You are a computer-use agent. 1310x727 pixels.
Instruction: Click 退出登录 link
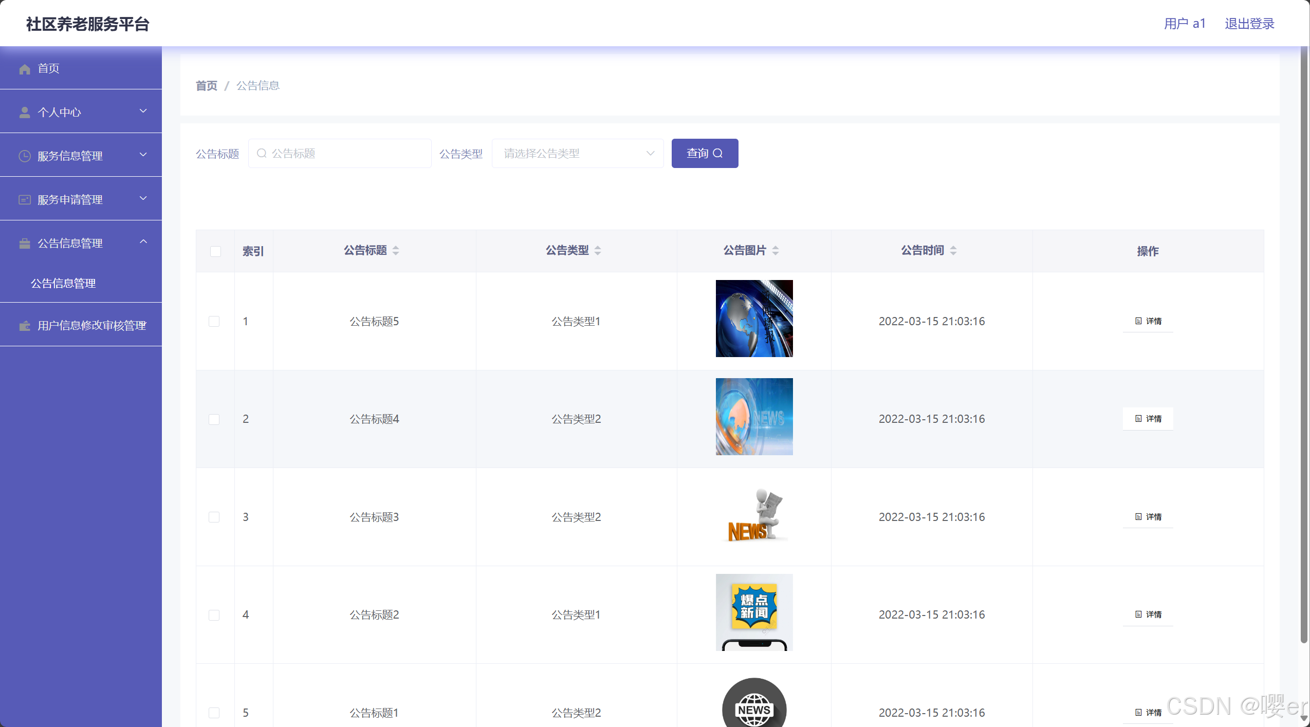tap(1249, 24)
